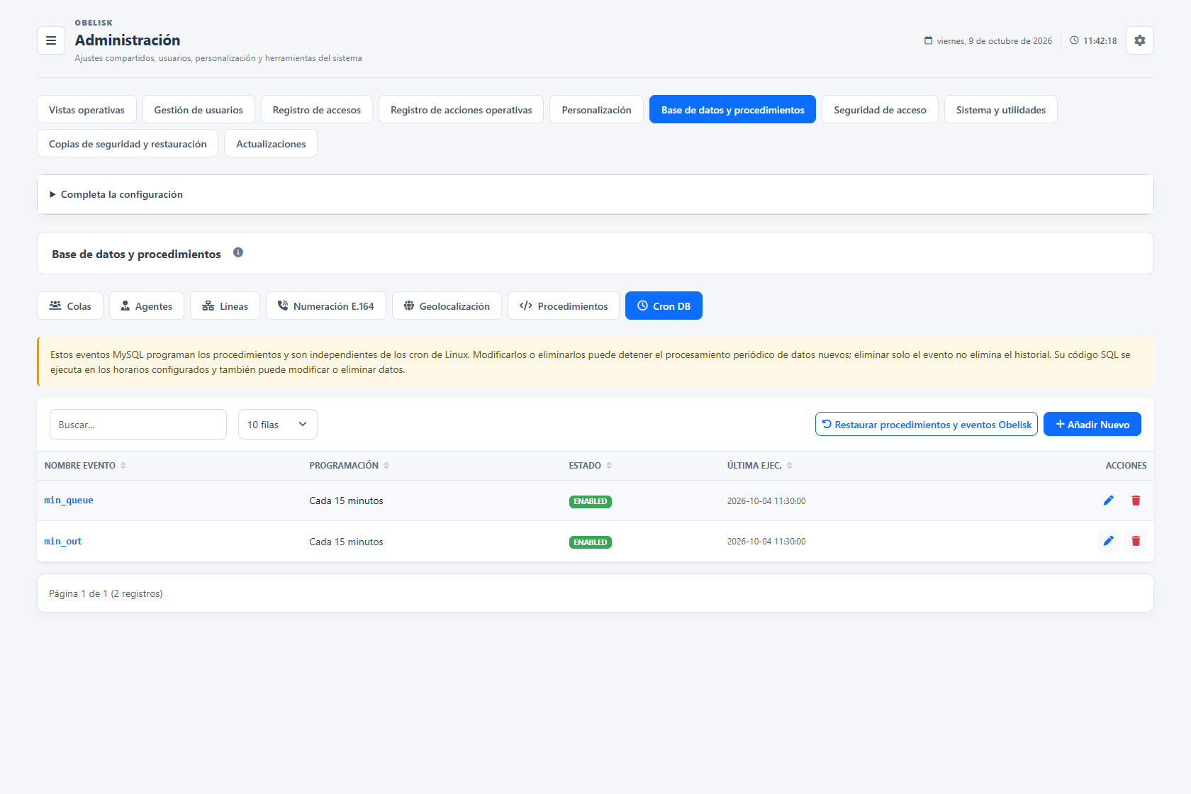
Task: Open the min_queue event link
Action: tap(69, 501)
